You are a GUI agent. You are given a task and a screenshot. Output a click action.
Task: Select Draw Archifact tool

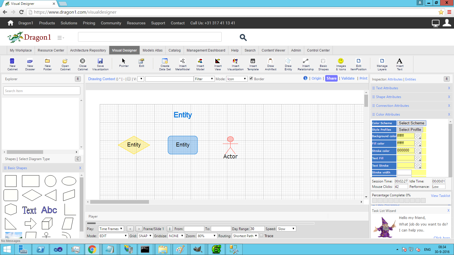tap(270, 64)
